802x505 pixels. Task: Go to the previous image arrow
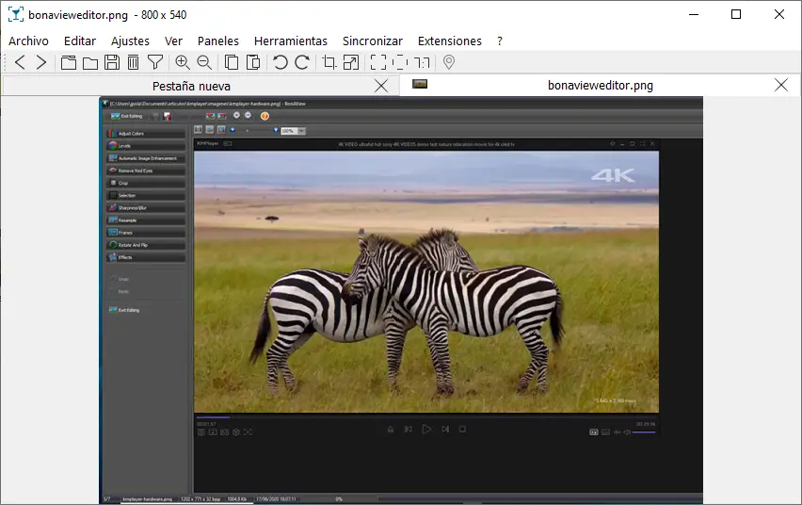[x=20, y=62]
